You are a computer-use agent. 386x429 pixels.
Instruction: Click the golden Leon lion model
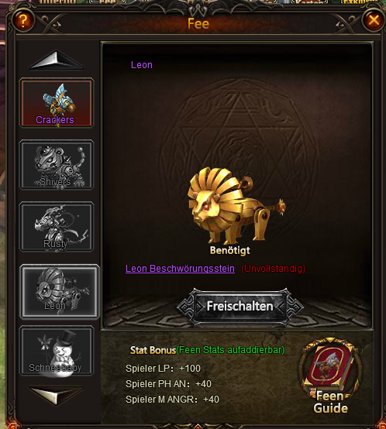click(x=236, y=205)
